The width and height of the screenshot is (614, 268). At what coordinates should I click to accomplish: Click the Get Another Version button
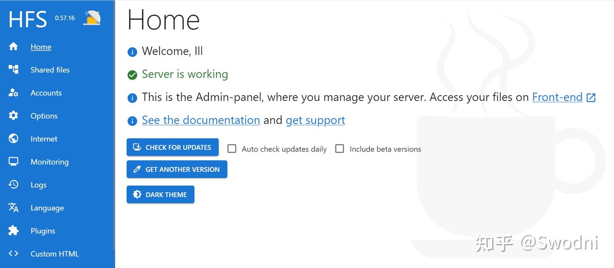[177, 169]
